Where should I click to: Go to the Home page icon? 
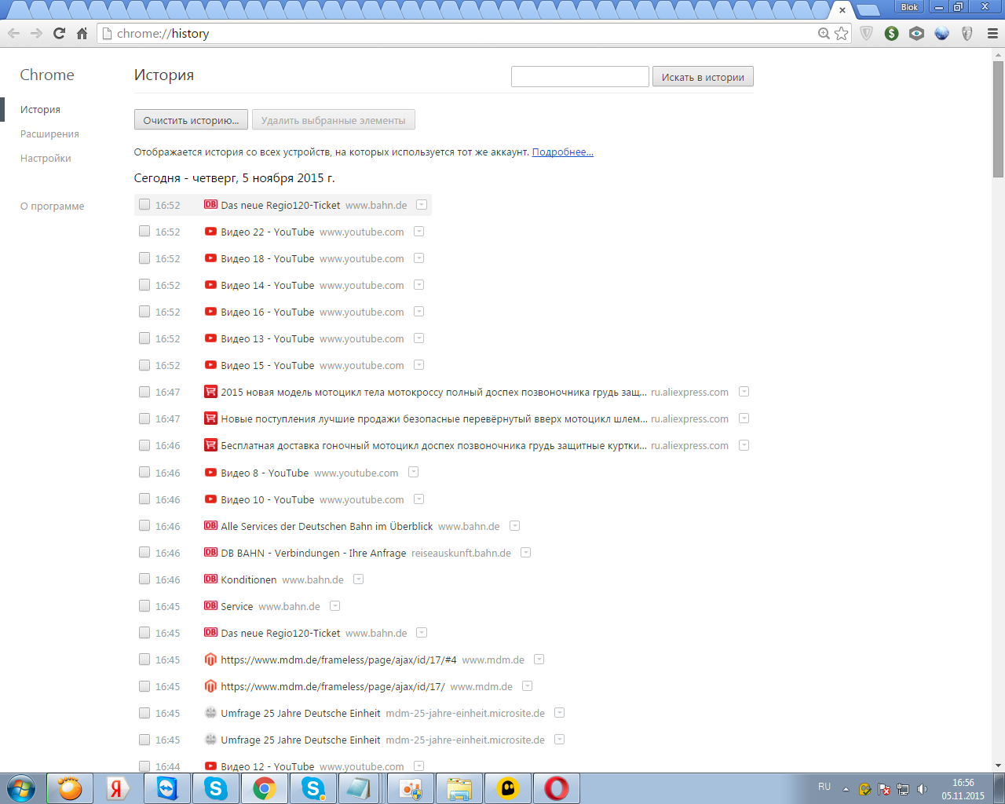[x=82, y=33]
